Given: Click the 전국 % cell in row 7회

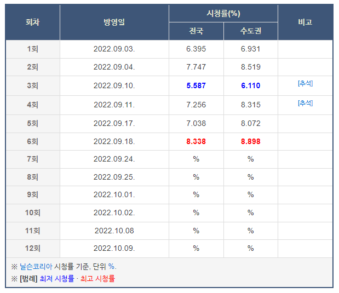Looking at the screenshot, I should click(x=196, y=159).
